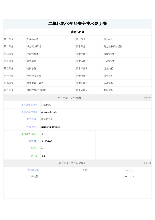Screen dimensions: 155x220
Task: Open 操作处置与储存 contents entry
Action: 35,83
